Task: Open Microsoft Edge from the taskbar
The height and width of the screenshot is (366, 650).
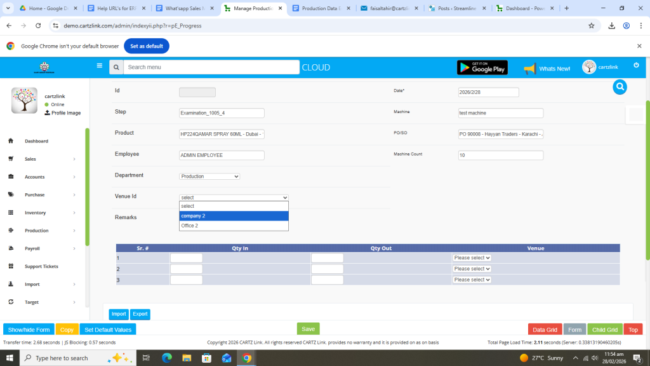Action: coord(167,358)
